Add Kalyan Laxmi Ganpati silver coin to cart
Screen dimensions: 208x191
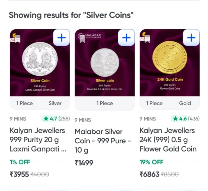click(61, 37)
